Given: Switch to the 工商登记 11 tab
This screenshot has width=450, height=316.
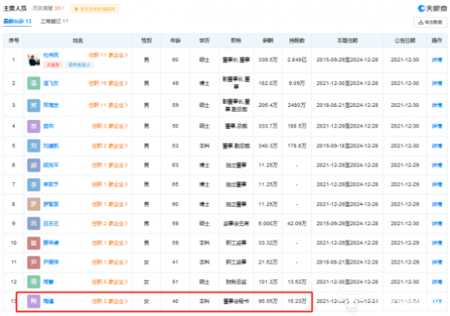Looking at the screenshot, I should pos(54,21).
